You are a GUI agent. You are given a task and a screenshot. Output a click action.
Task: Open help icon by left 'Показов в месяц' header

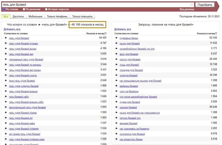pos(106,34)
